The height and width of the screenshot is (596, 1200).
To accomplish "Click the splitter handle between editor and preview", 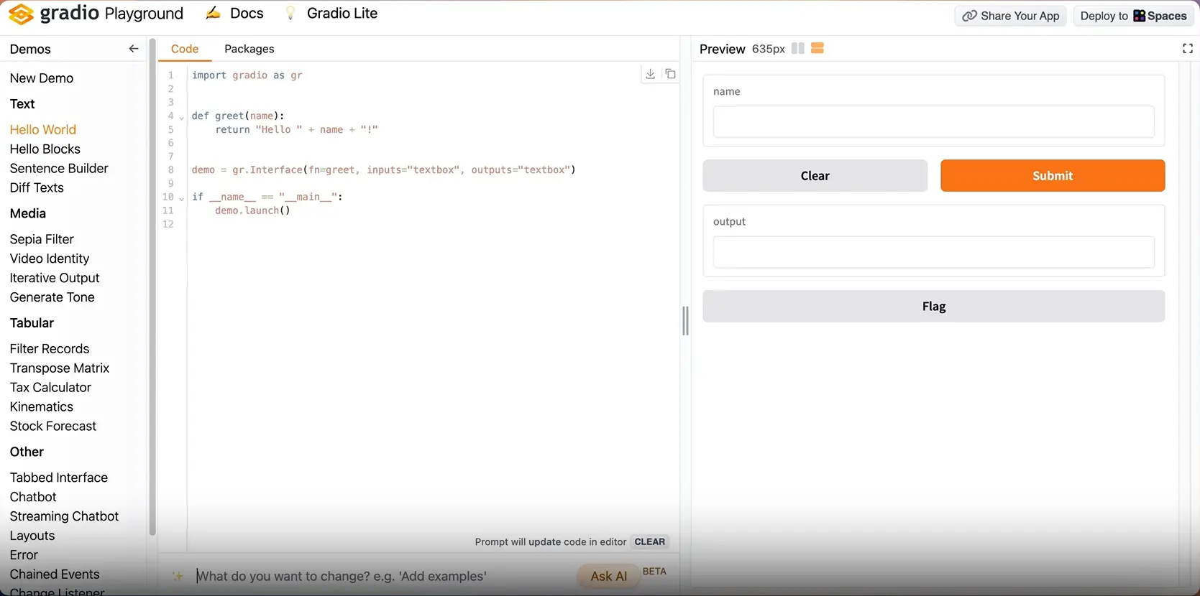I will tap(686, 321).
